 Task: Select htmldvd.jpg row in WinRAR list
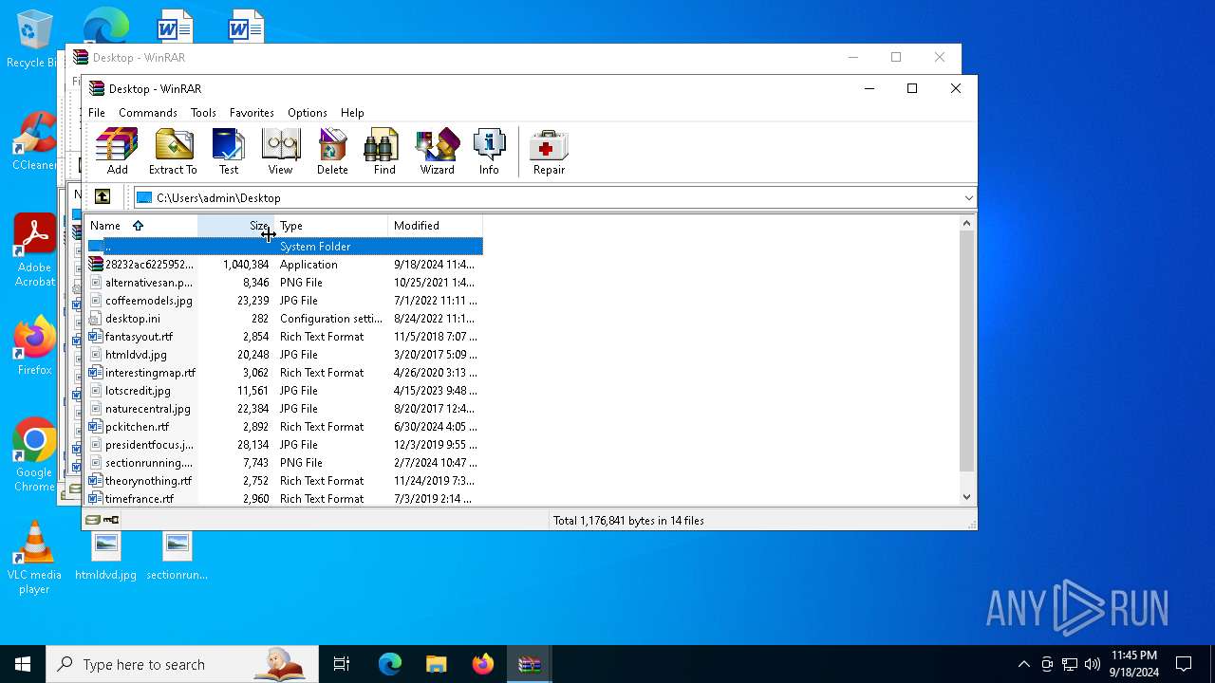coord(285,355)
